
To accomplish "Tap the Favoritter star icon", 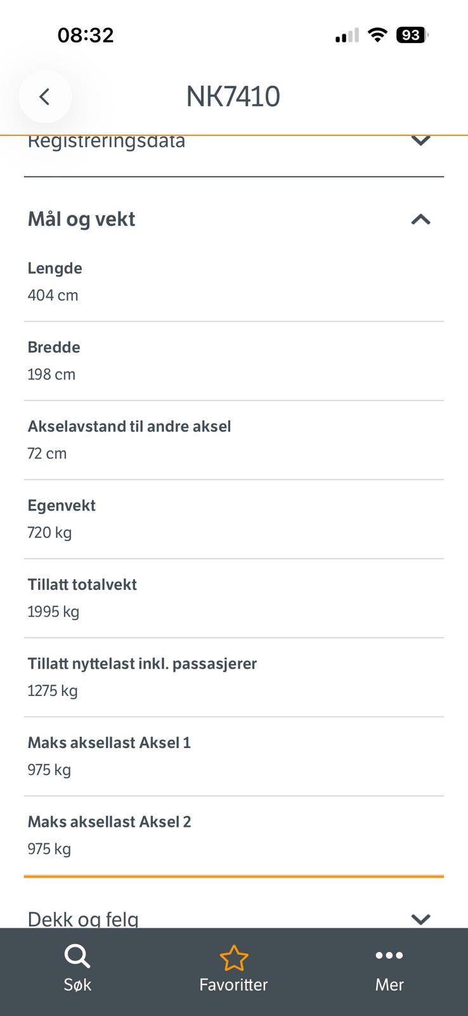I will tap(233, 958).
